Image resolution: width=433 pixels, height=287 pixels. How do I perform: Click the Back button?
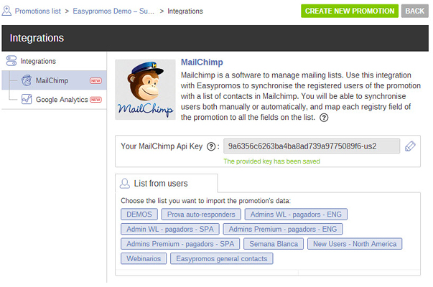coord(415,11)
